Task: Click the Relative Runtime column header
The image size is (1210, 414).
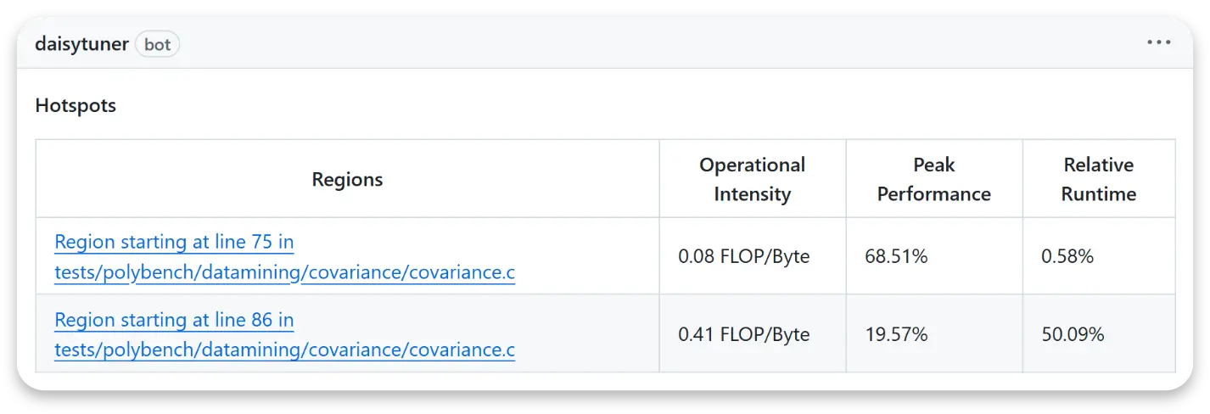Action: coord(1099,179)
